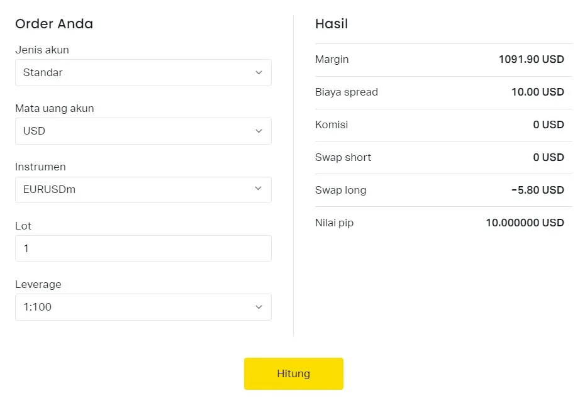Expand the Instrumen dropdown showing EURUSDm
The height and width of the screenshot is (403, 585).
143,190
